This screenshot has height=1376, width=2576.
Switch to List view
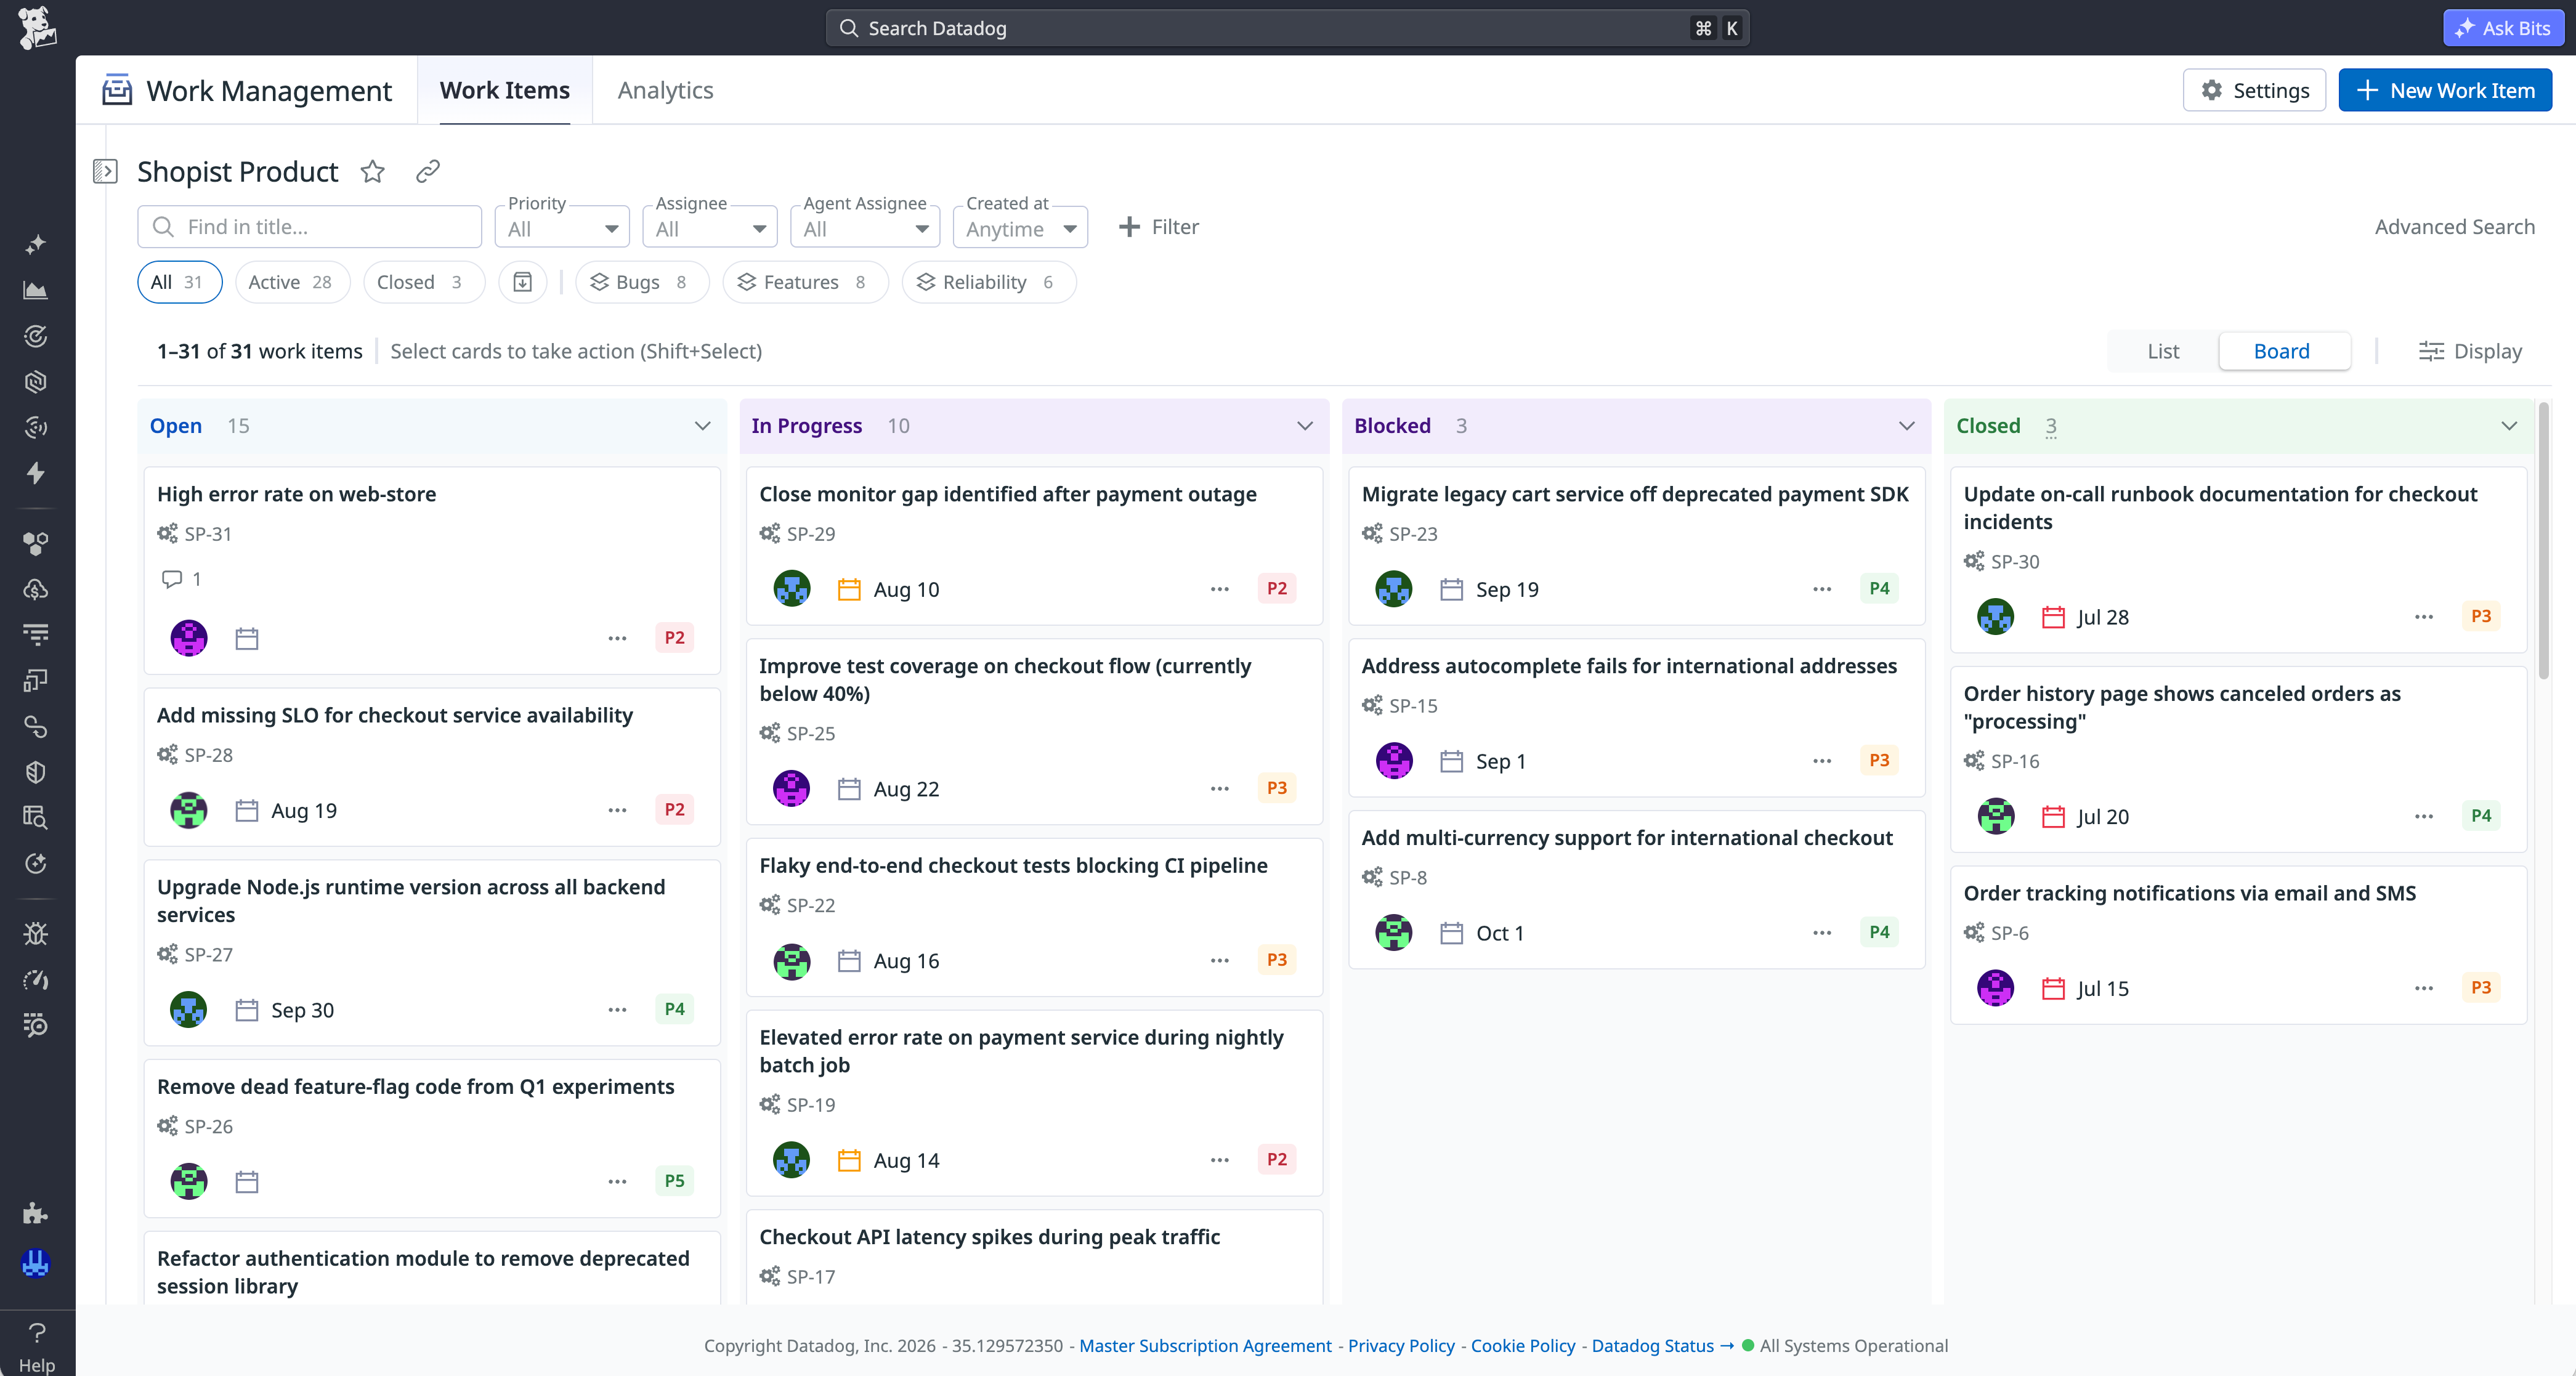pyautogui.click(x=2162, y=351)
